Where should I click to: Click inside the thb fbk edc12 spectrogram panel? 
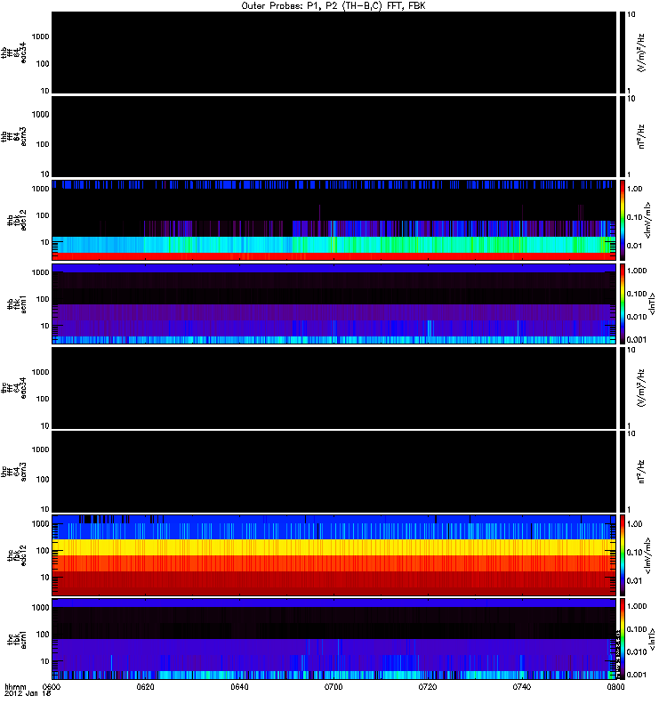click(333, 220)
